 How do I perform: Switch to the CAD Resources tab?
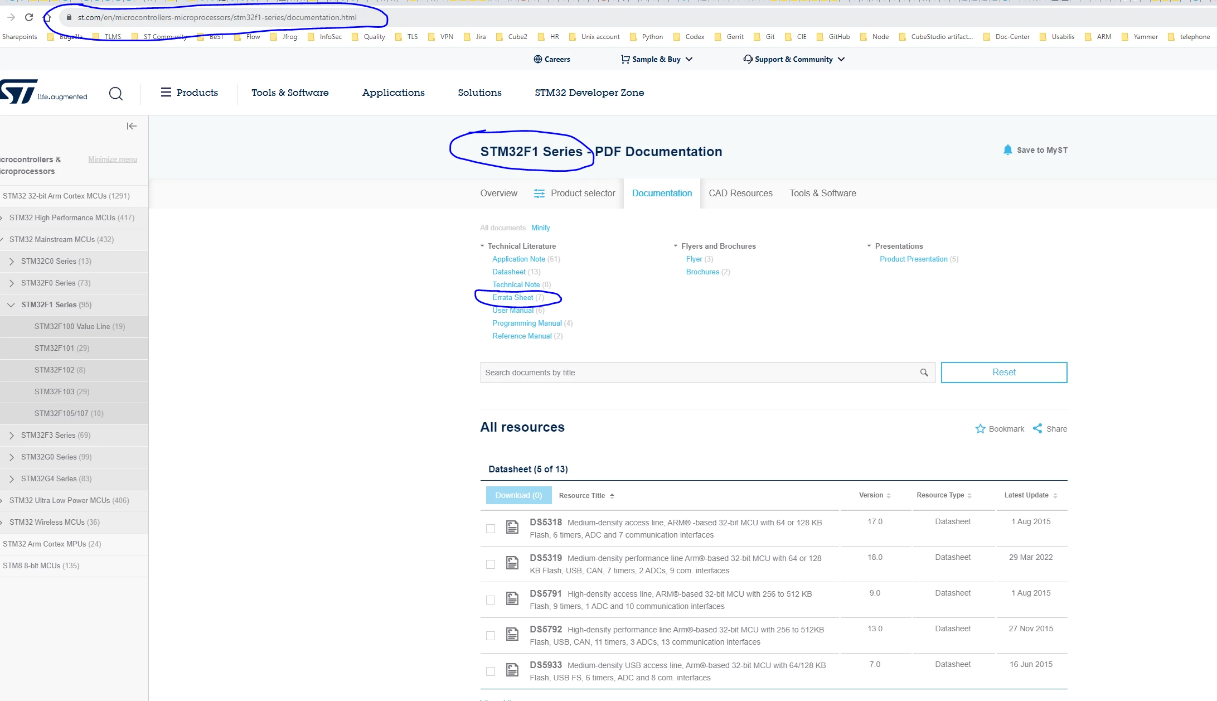(x=740, y=193)
